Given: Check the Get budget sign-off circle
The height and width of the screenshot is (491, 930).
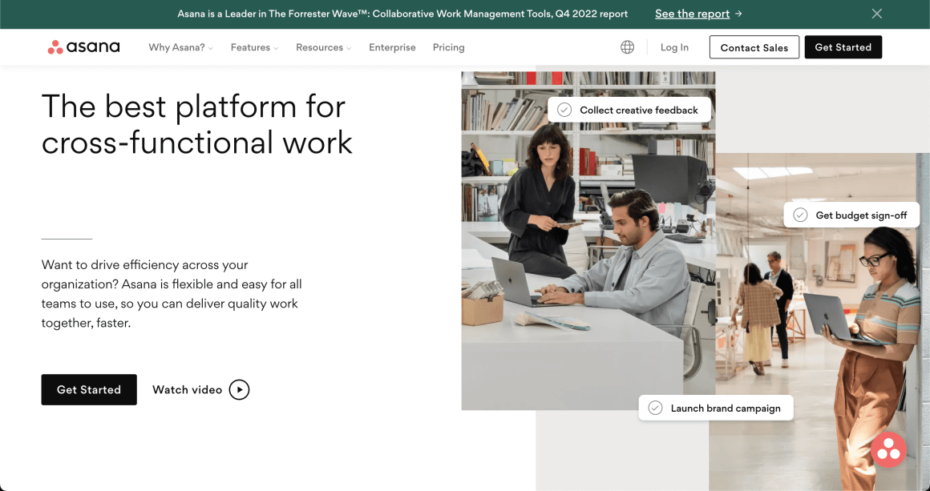Looking at the screenshot, I should pyautogui.click(x=800, y=215).
